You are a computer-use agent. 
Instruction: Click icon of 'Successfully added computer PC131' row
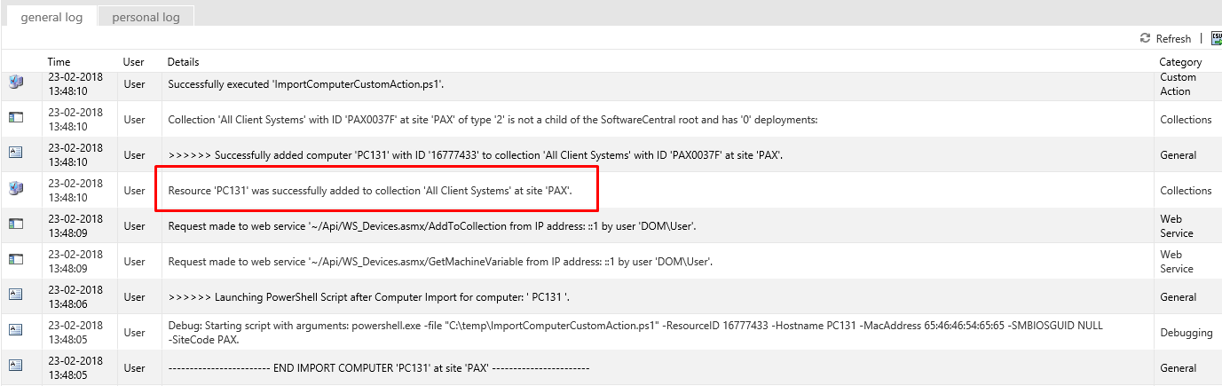pyautogui.click(x=15, y=153)
